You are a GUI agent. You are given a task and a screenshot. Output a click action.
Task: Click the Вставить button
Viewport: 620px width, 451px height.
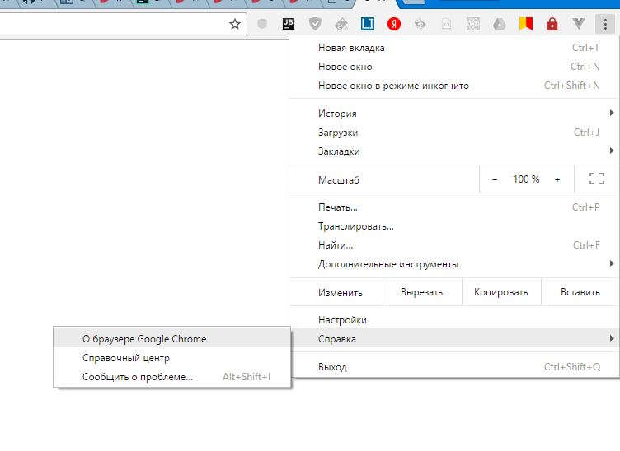pos(580,292)
